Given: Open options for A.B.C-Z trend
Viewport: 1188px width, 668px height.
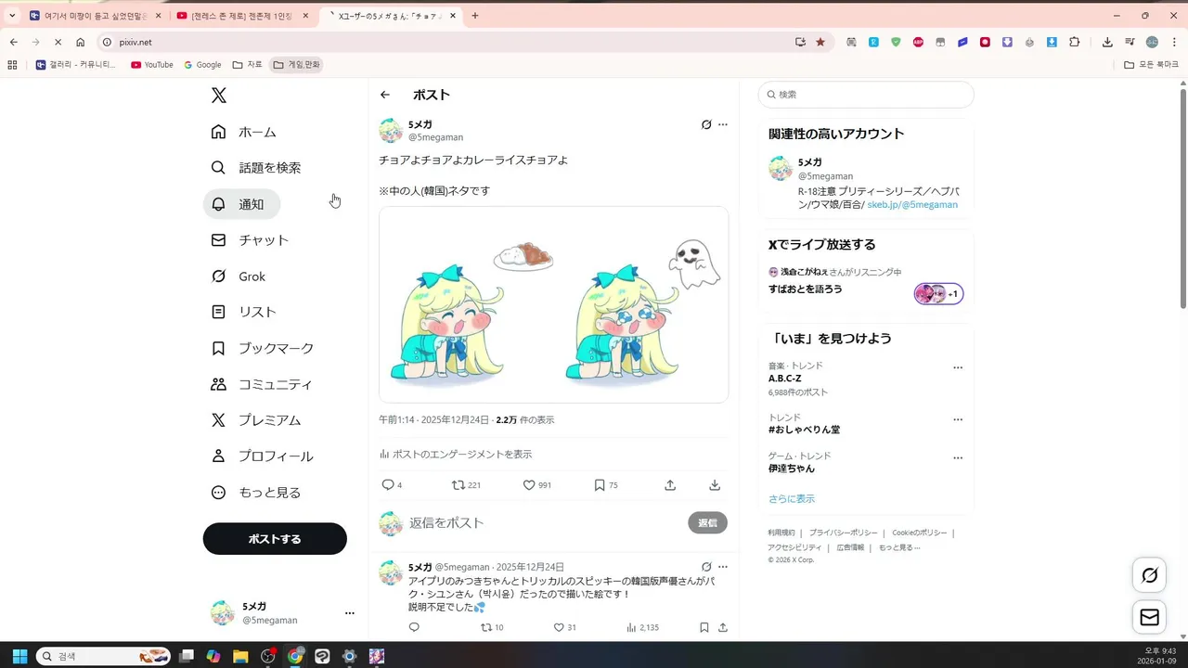Looking at the screenshot, I should pyautogui.click(x=958, y=368).
